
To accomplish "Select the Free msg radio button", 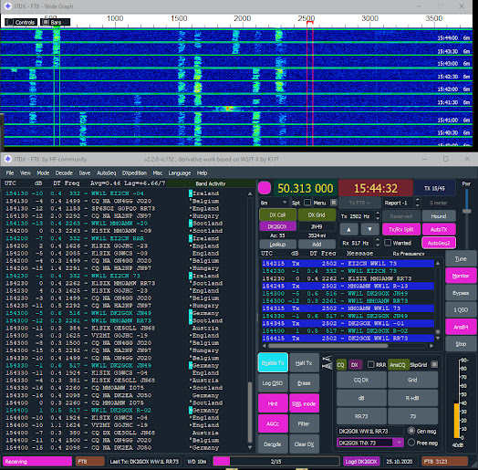I will click(411, 443).
